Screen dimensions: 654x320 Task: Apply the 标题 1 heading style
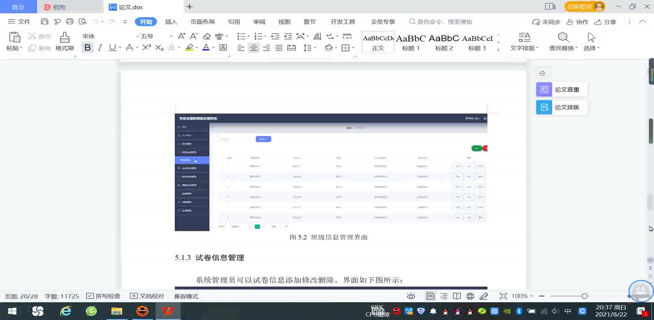[411, 42]
